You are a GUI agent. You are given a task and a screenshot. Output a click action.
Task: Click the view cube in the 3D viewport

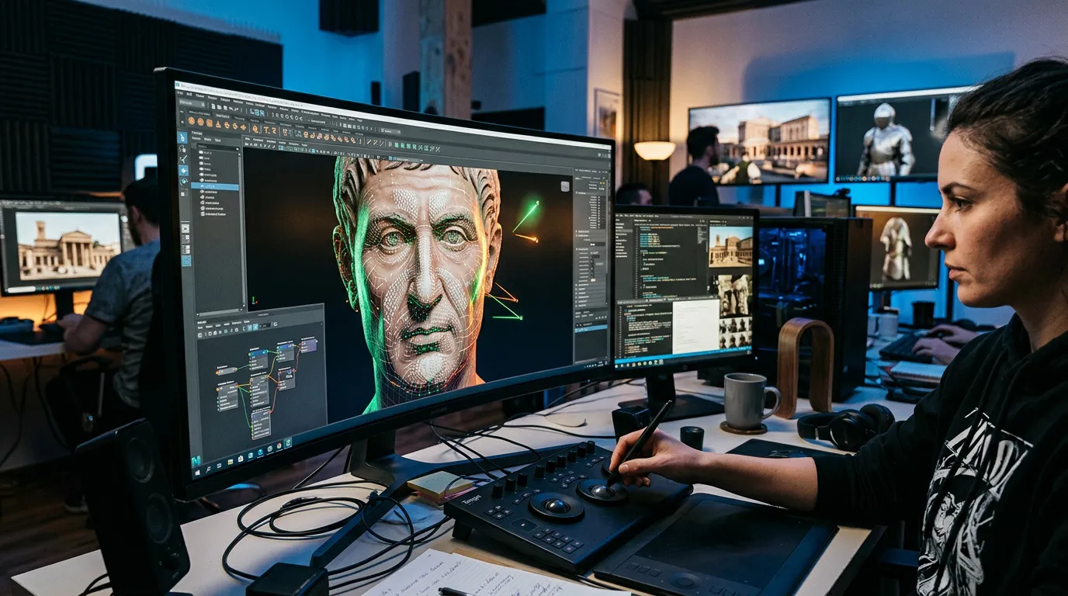tap(565, 186)
